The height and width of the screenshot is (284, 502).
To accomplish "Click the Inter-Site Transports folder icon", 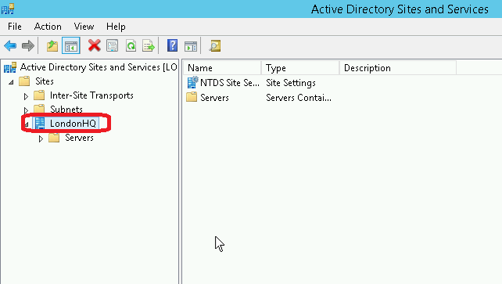I will (x=39, y=95).
